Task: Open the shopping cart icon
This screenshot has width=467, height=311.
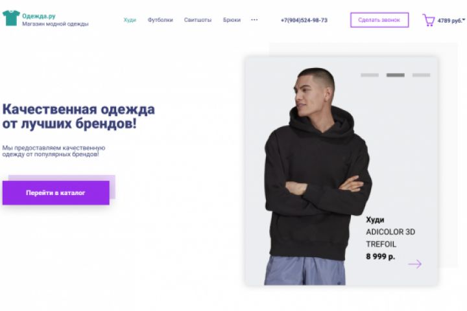Action: 429,20
